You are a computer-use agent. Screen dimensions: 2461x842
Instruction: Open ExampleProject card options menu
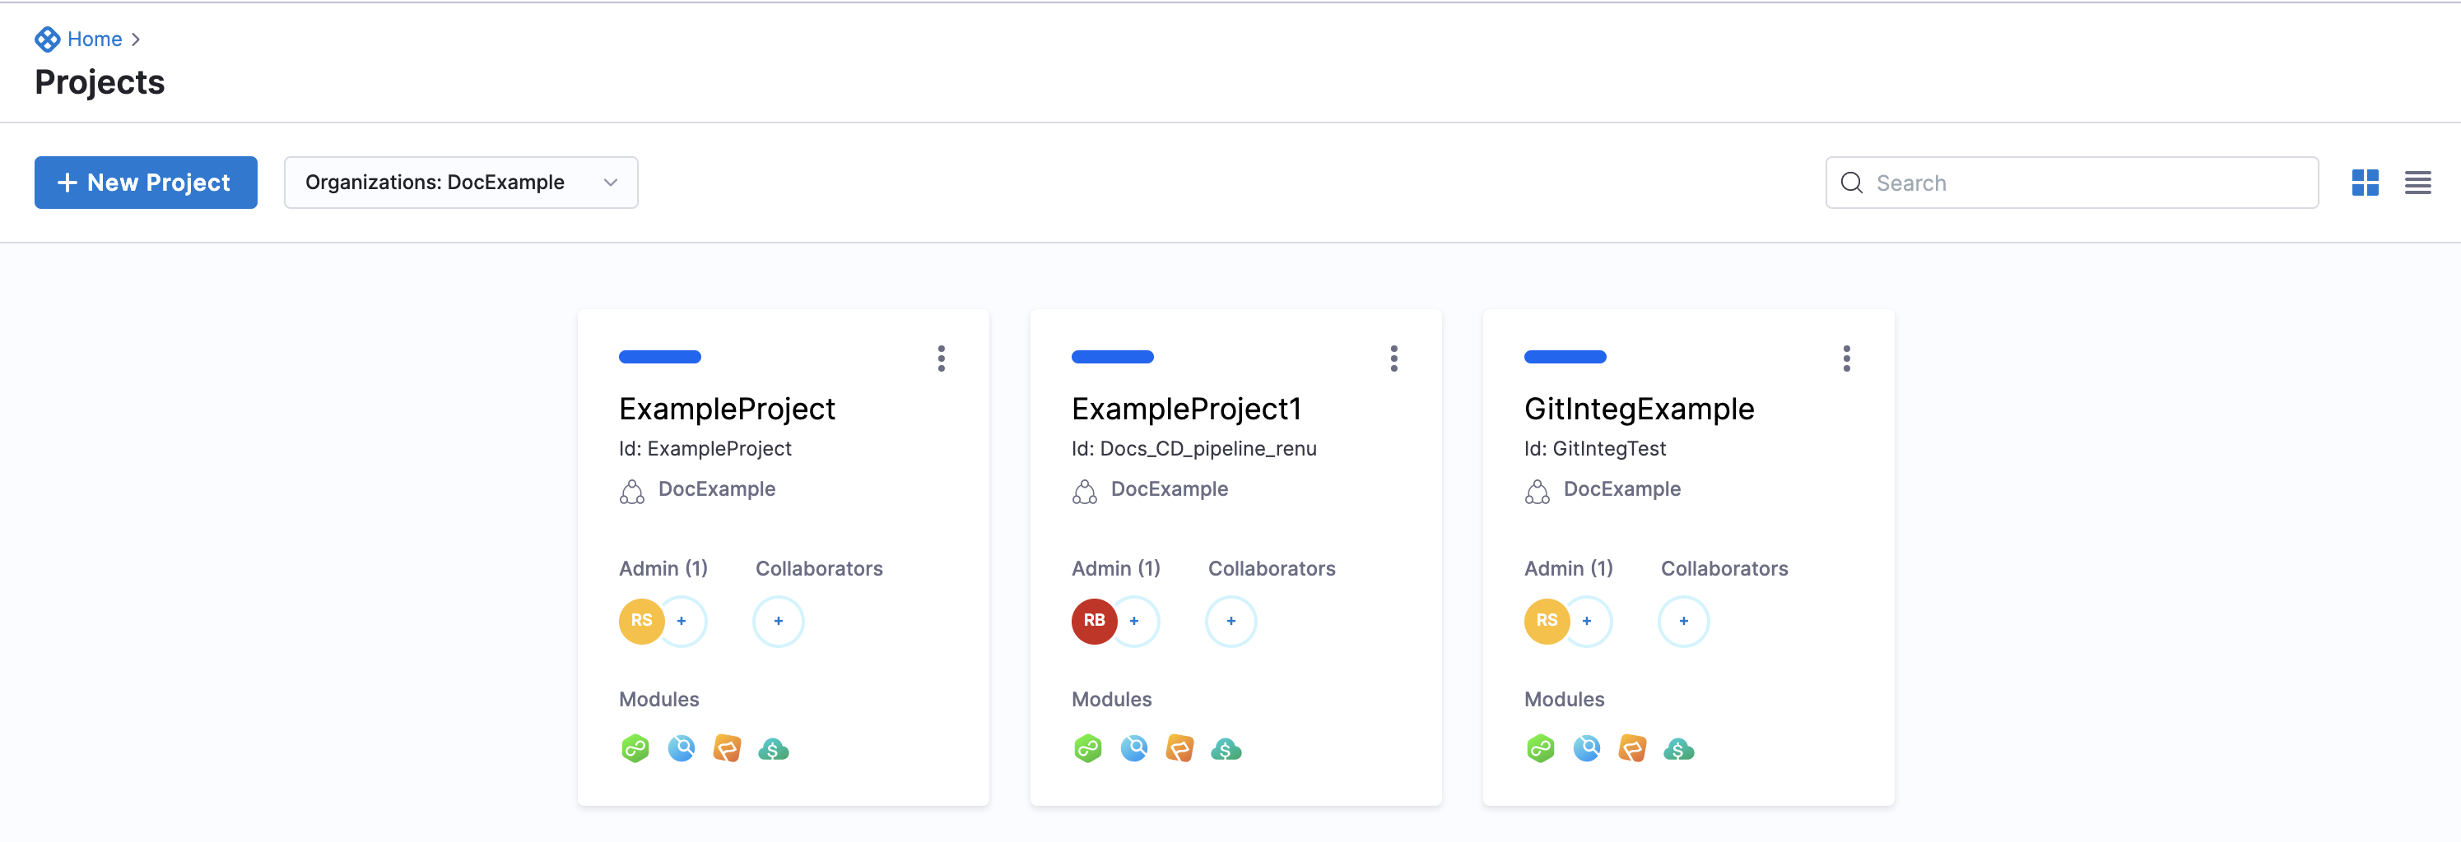pos(941,358)
